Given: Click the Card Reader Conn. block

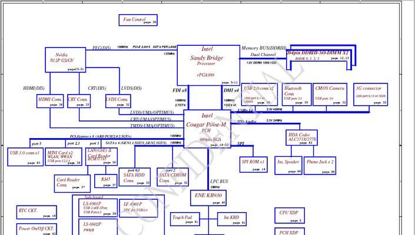Looking at the screenshot, I should coord(72,183).
